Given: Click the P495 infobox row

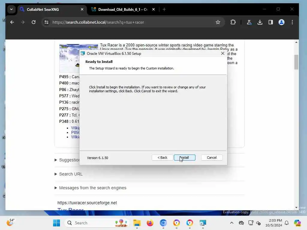Looking at the screenshot, I should click(x=69, y=77).
